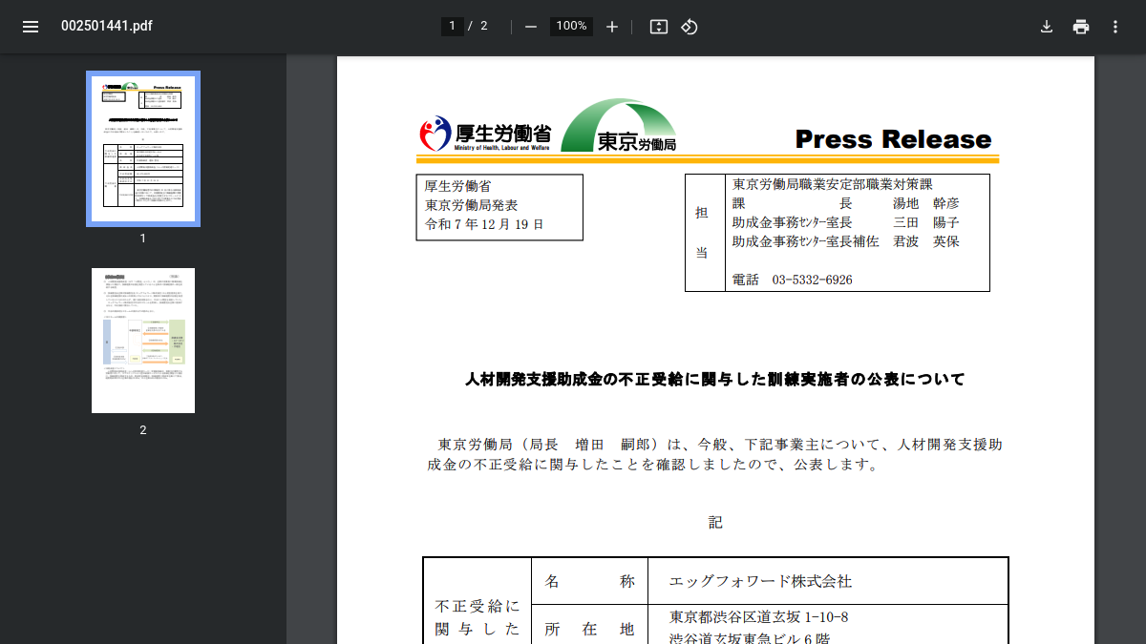This screenshot has width=1146, height=644.
Task: Select the page number input field
Action: pyautogui.click(x=453, y=27)
